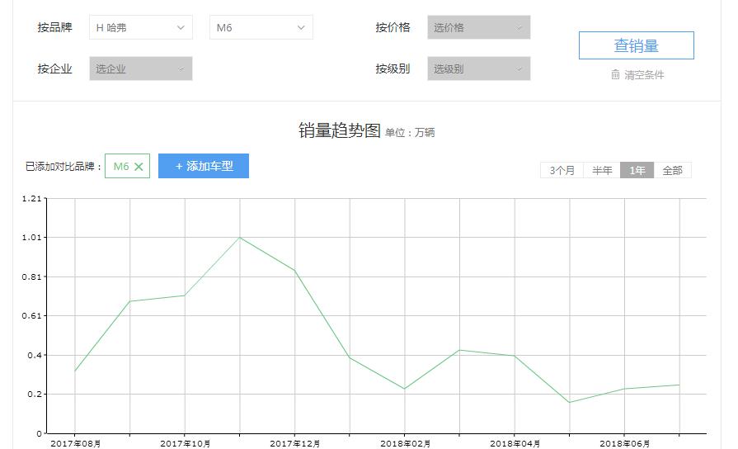Image resolution: width=738 pixels, height=449 pixels.
Task: Click the 已添加对比品牌 label
Action: (x=63, y=167)
